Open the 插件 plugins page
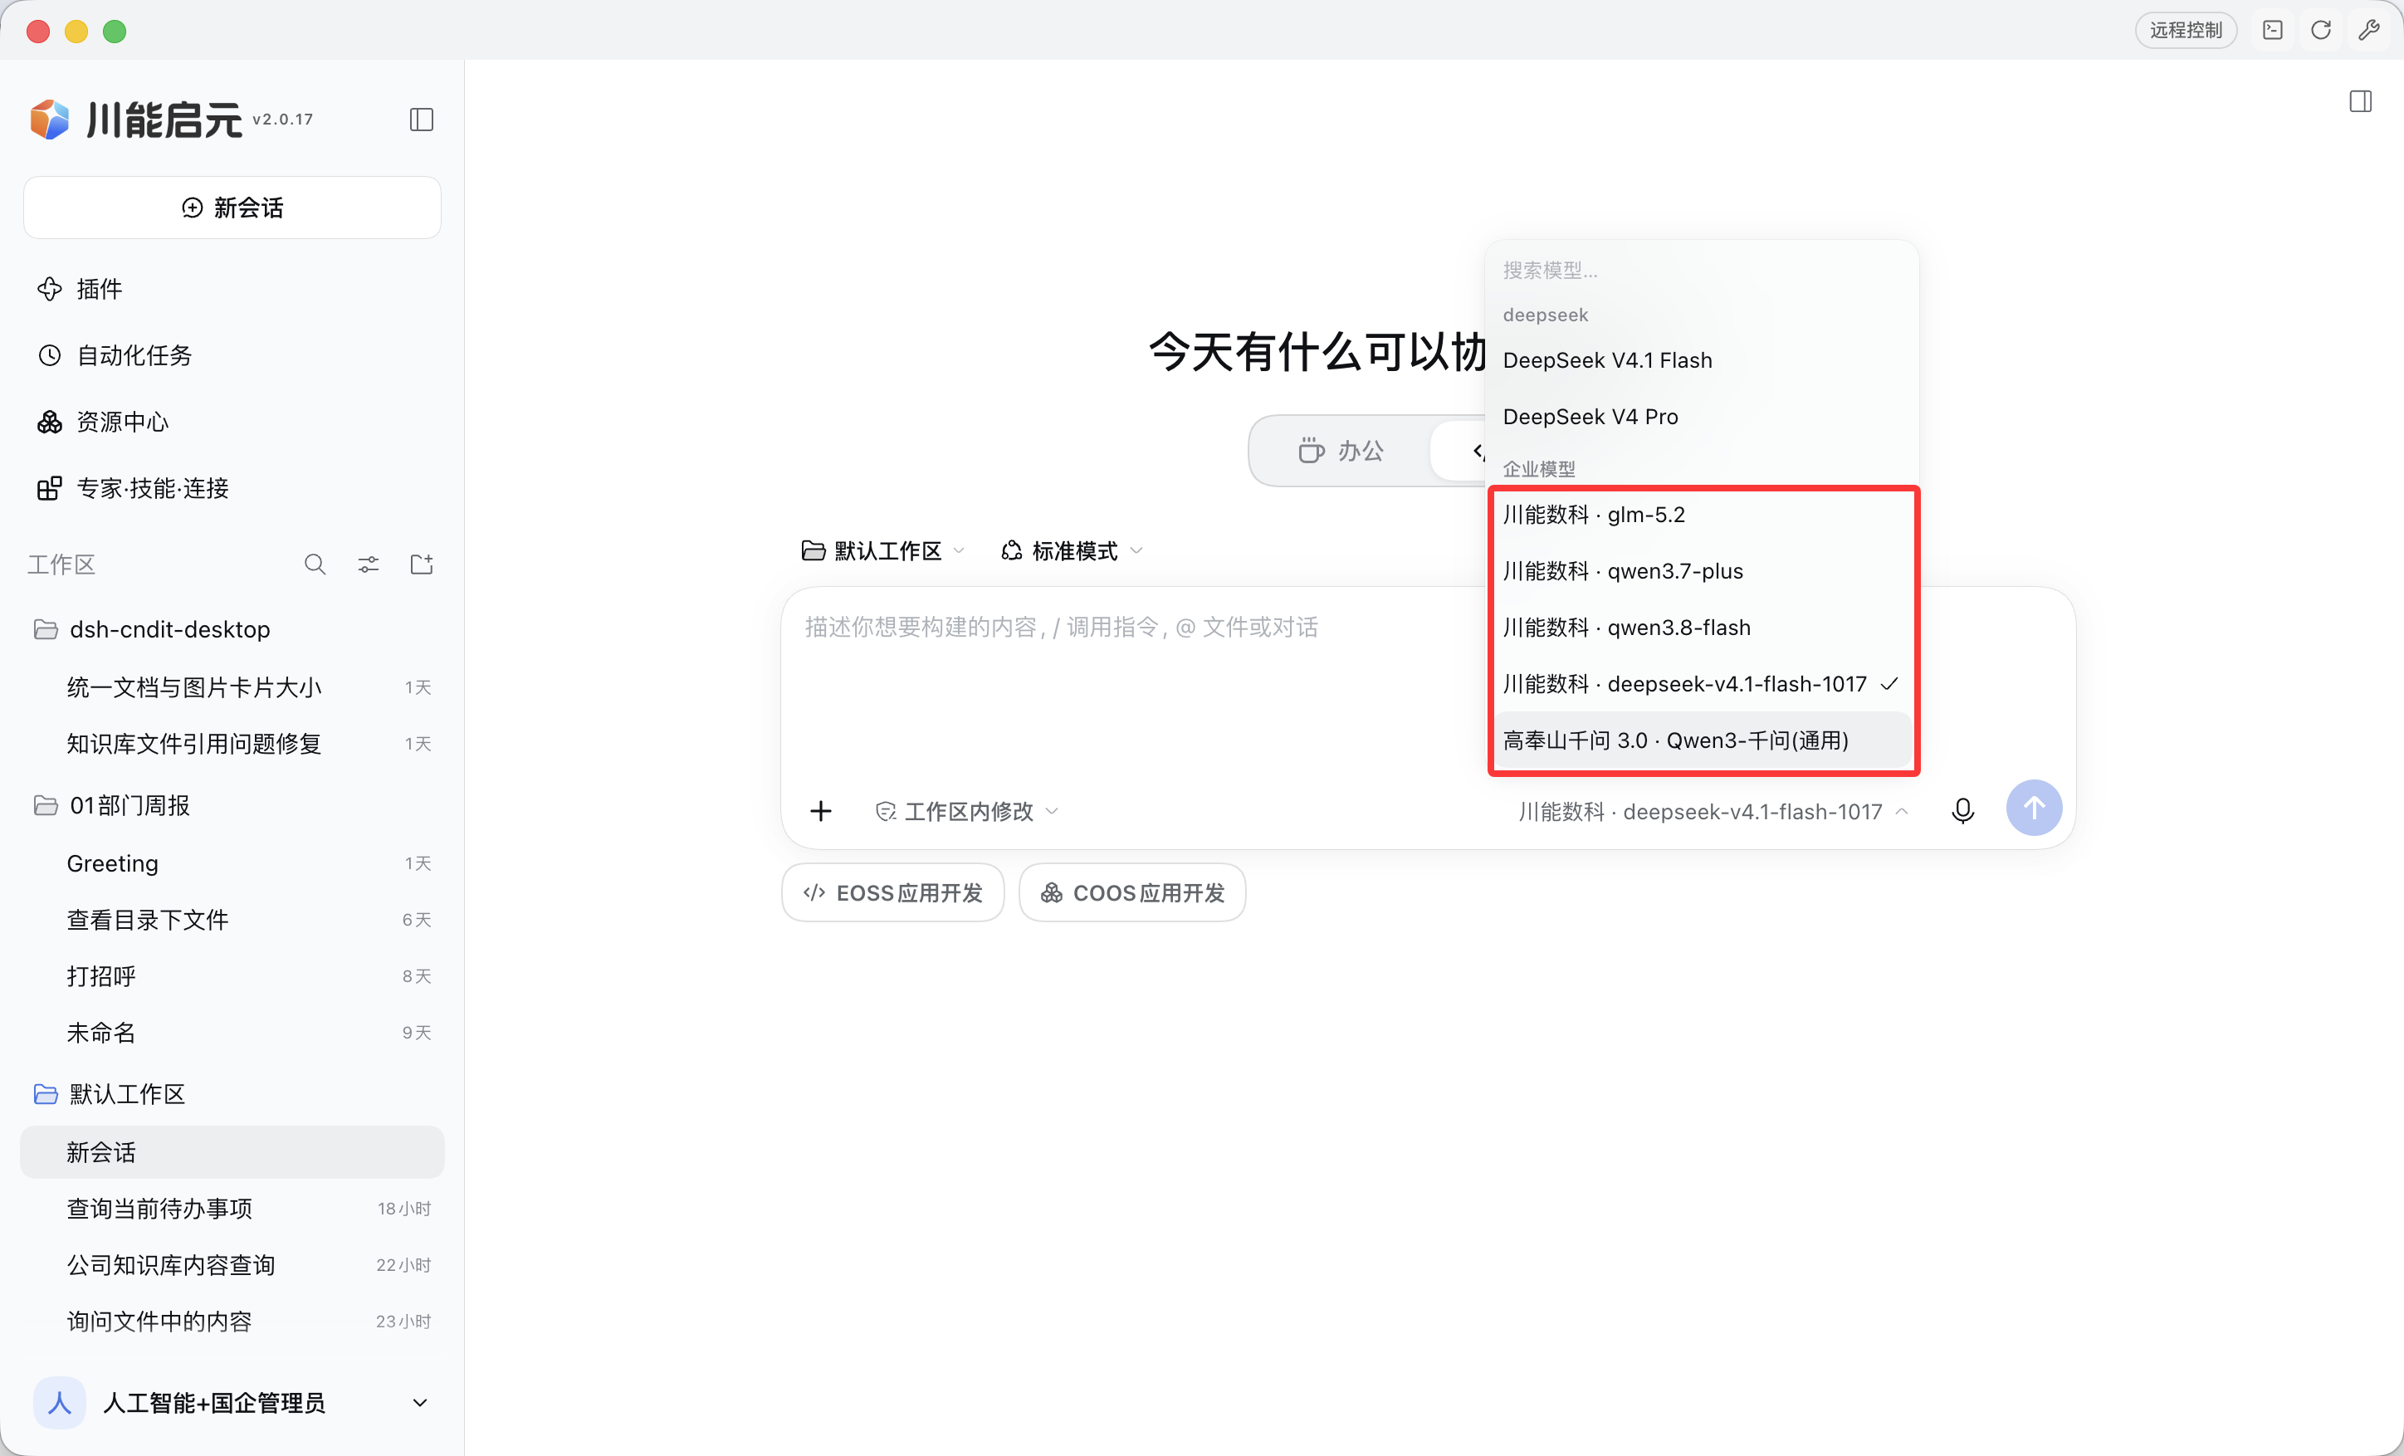 [232, 289]
